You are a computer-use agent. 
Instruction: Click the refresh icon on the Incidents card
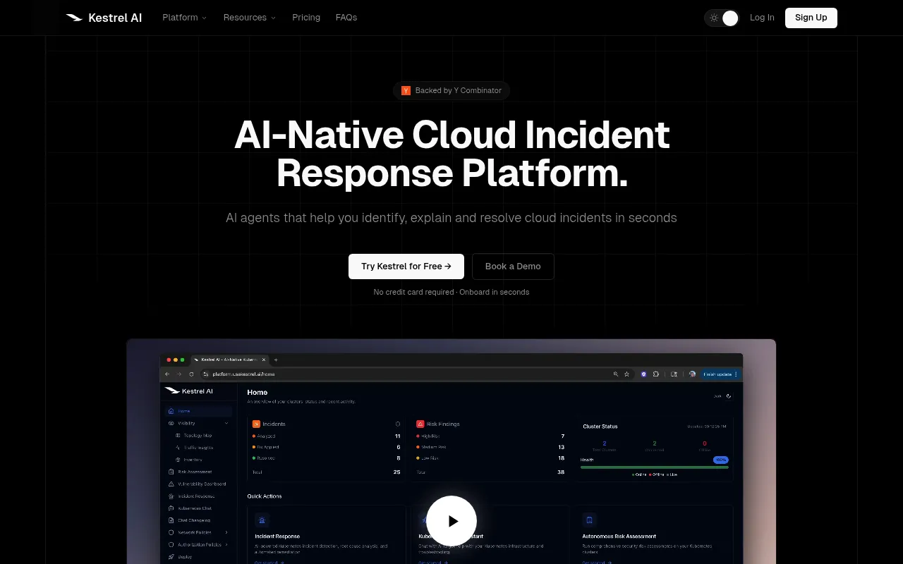398,424
